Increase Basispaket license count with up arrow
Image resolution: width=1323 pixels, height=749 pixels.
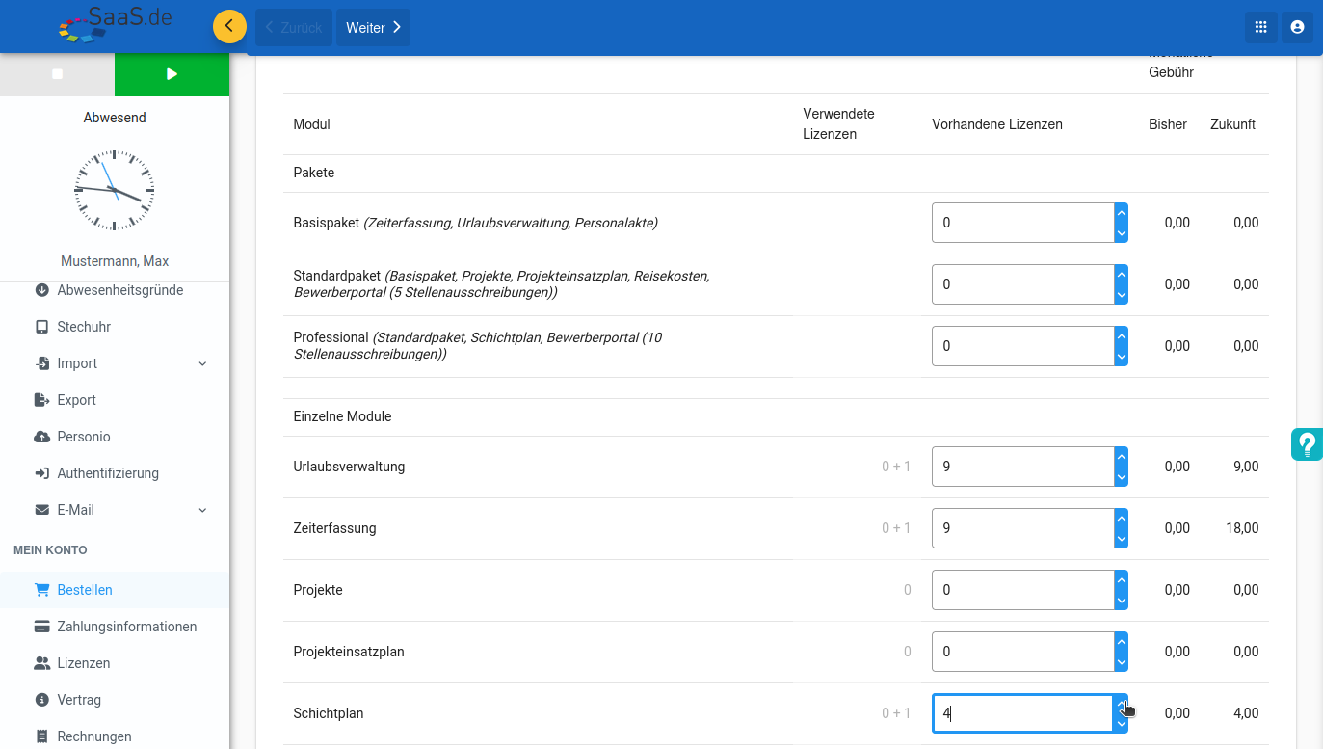pyautogui.click(x=1121, y=213)
